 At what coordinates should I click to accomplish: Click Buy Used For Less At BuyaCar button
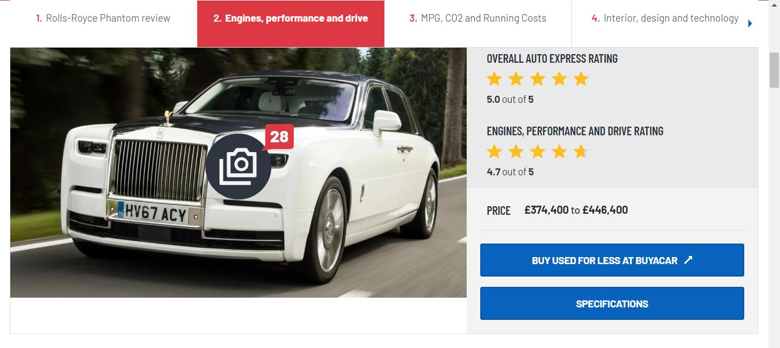[x=612, y=260]
